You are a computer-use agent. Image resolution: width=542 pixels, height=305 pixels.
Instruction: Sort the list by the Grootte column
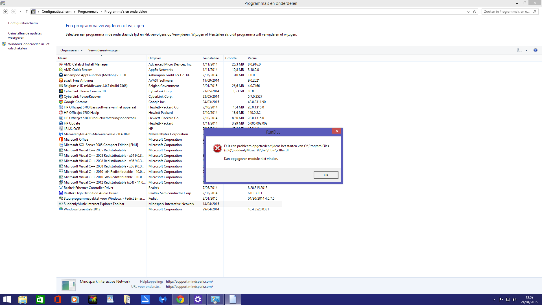(235, 58)
